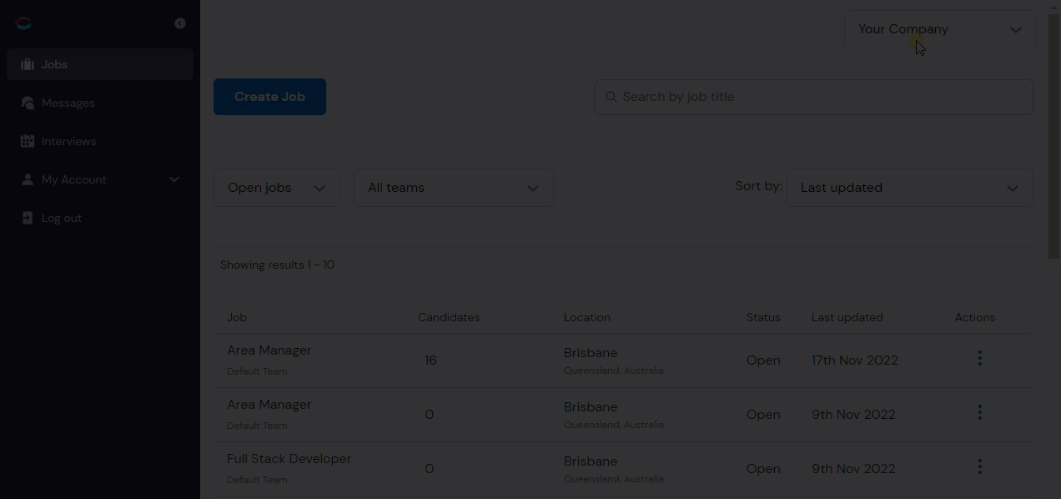Click the Create Job button
Viewport: 1061px width, 499px height.
tap(269, 97)
